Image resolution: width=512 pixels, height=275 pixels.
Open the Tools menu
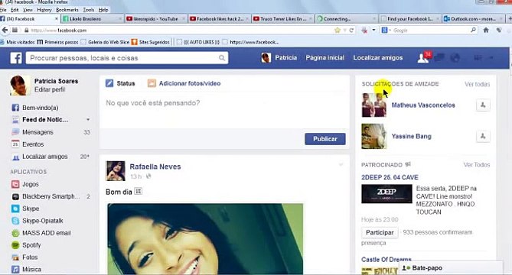(89, 10)
